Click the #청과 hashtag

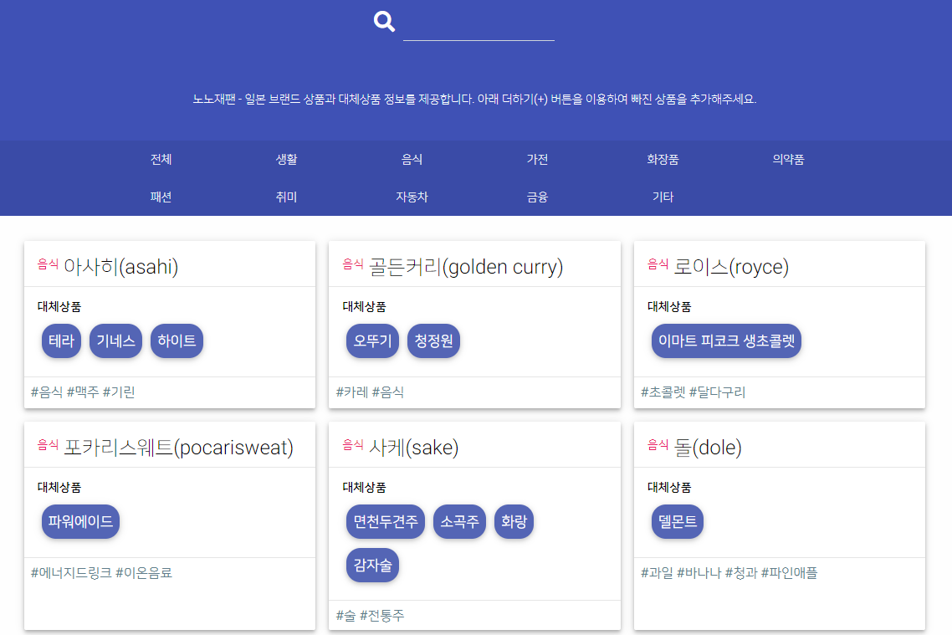(x=740, y=572)
